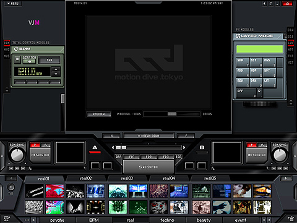
Task: Adjust the interval FPS slider handle
Action: click(x=172, y=114)
